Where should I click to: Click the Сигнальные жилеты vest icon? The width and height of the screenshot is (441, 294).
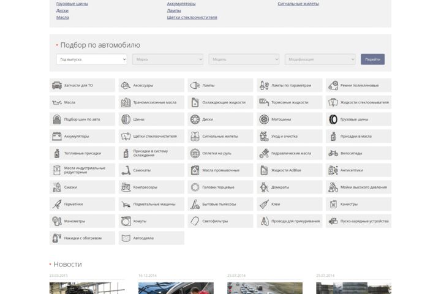coord(195,136)
